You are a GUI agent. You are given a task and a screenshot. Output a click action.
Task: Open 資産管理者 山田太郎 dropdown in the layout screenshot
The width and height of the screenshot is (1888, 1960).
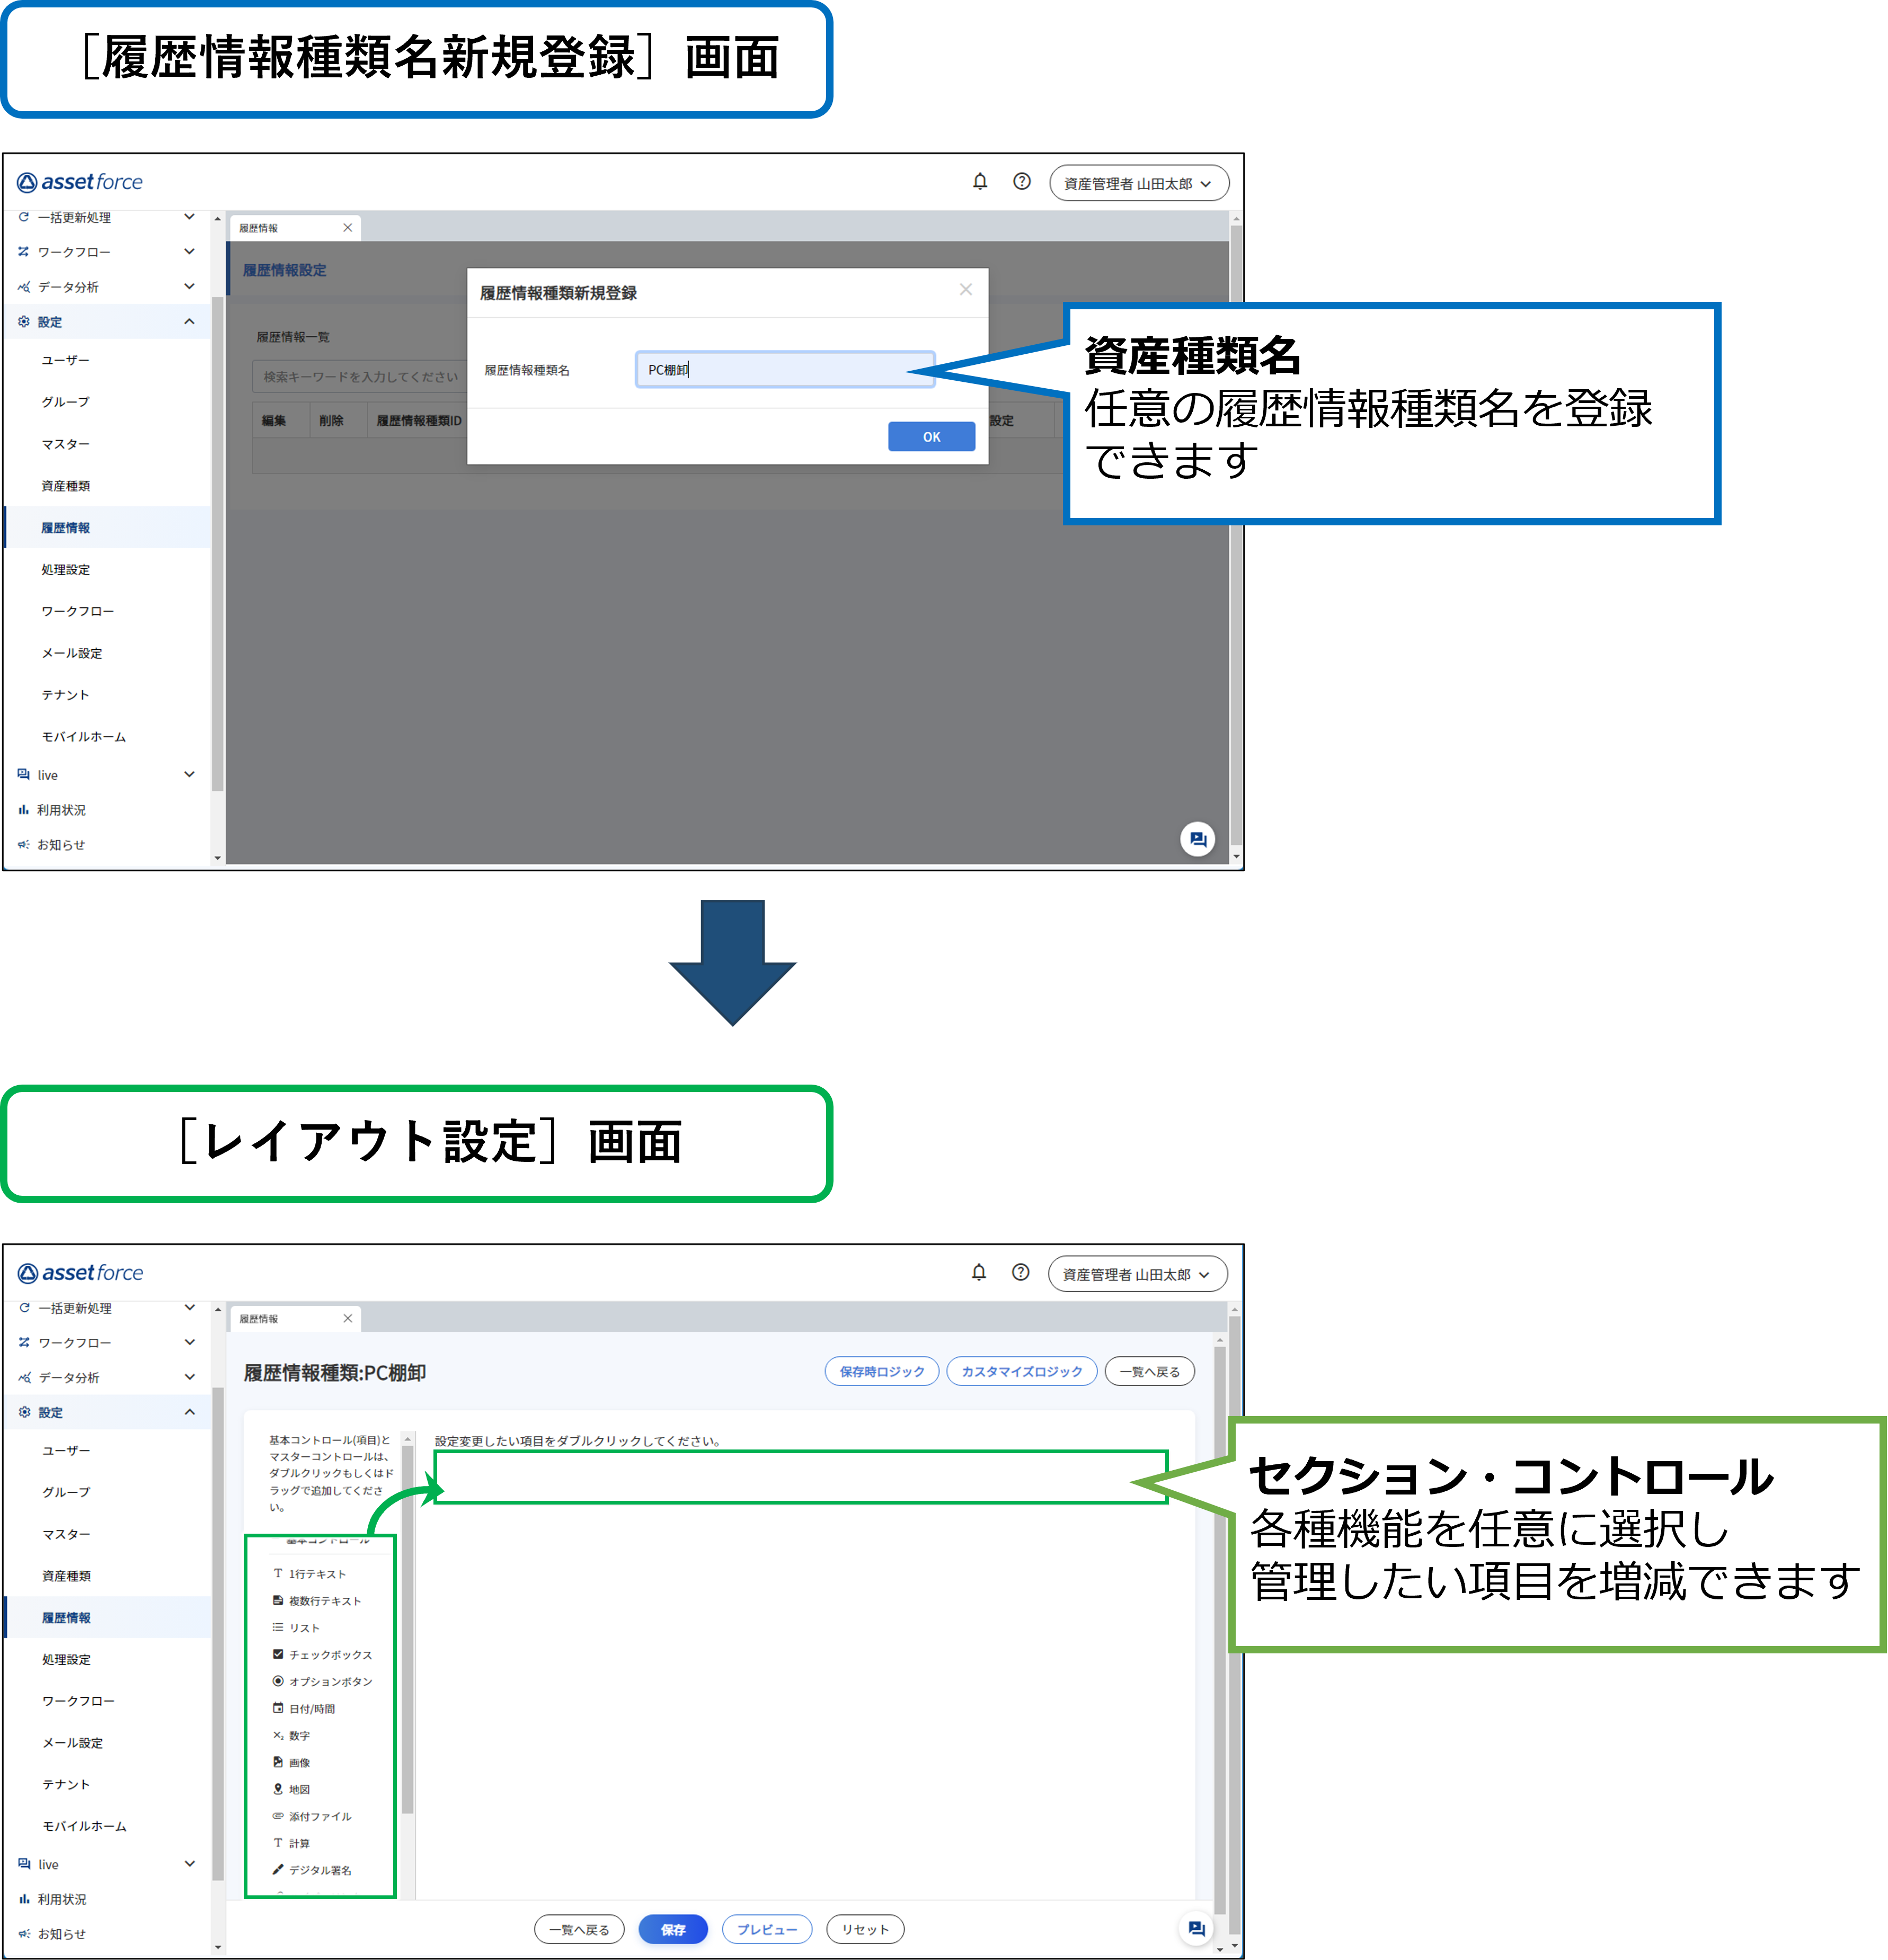point(1138,1274)
